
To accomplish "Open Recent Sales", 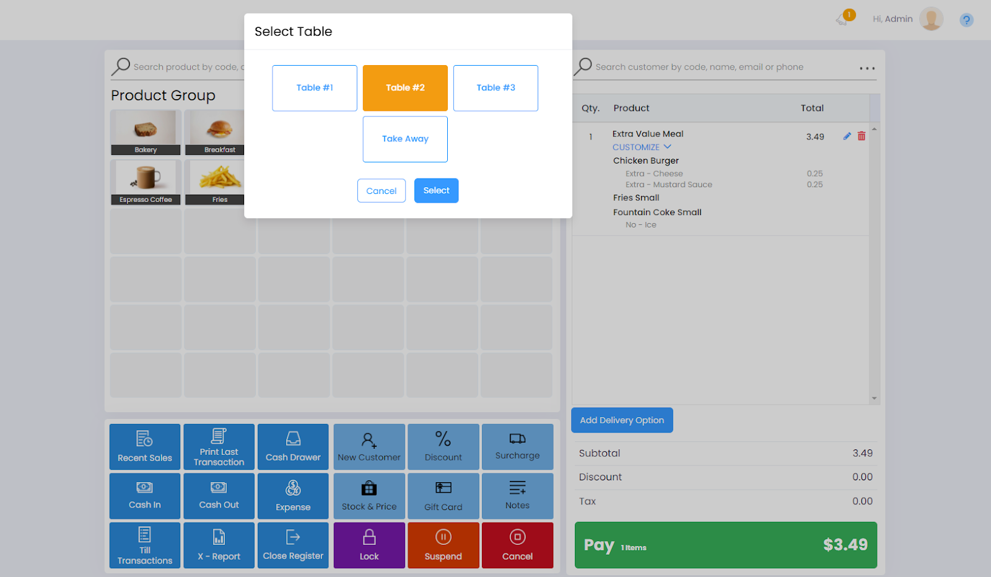I will [145, 447].
